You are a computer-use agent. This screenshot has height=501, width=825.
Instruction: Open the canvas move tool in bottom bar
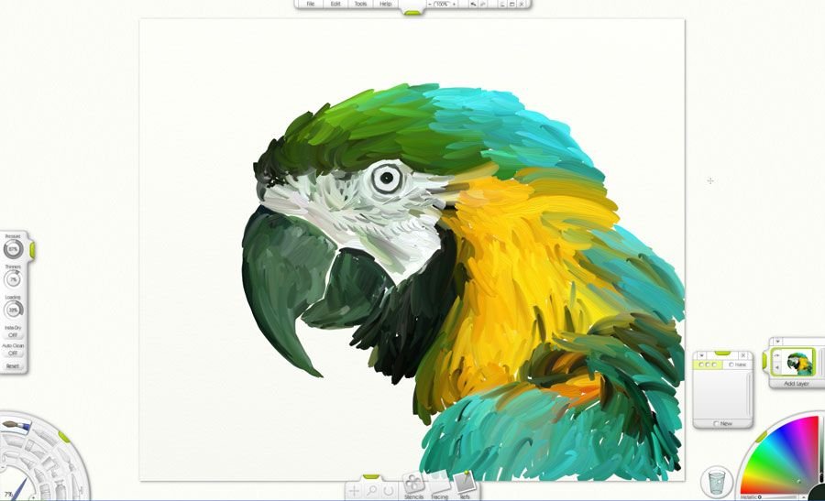(x=354, y=491)
